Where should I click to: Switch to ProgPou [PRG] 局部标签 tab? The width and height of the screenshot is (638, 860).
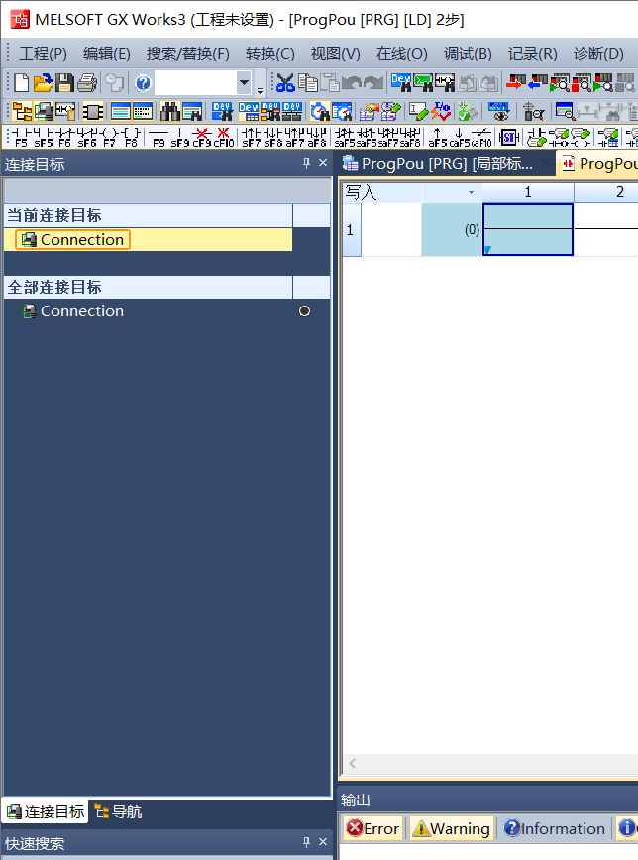click(x=447, y=164)
